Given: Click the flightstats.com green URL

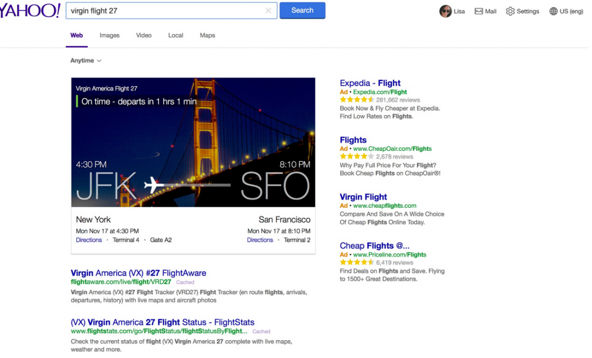Looking at the screenshot, I should 159,331.
